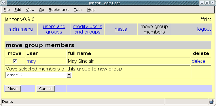Click the 'full name' column header
The image size is (216, 106).
(79, 53)
